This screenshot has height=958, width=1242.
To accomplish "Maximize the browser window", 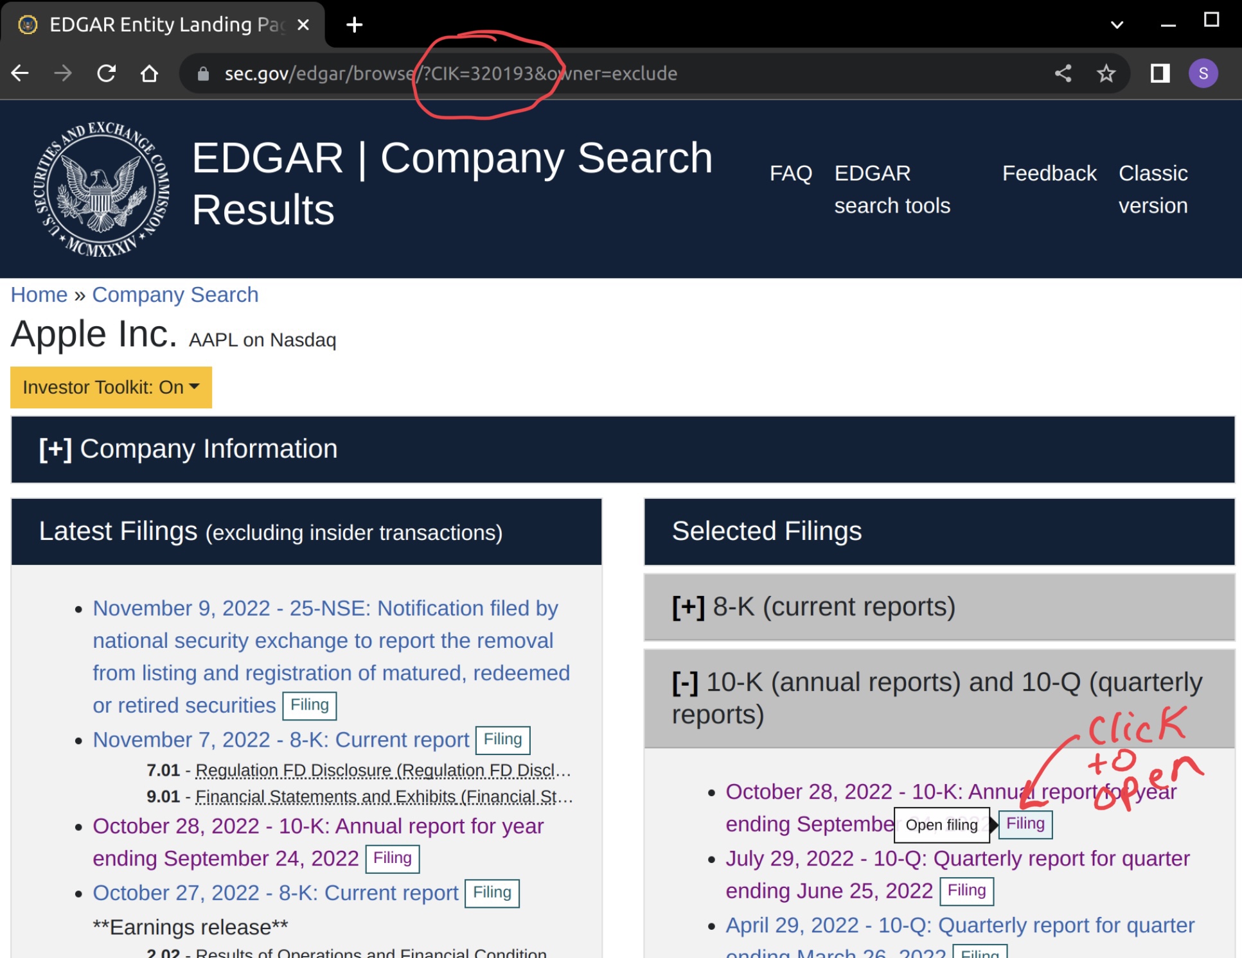I will coord(1212,20).
